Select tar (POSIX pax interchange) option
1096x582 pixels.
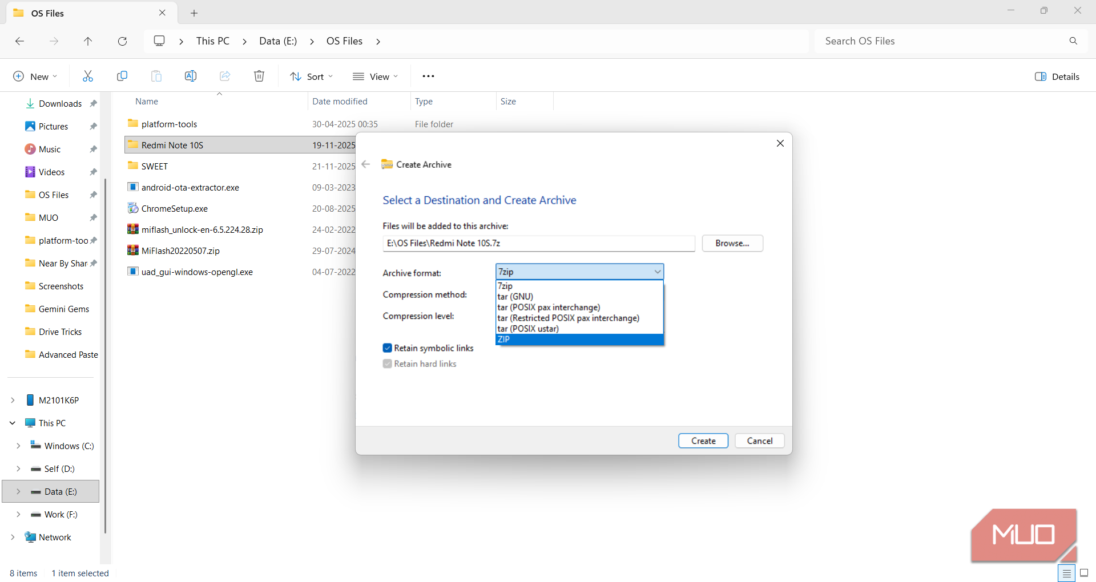pyautogui.click(x=579, y=307)
